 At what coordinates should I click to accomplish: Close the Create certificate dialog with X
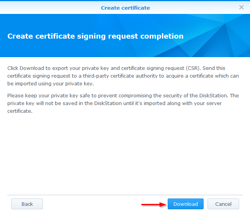tap(241, 7)
